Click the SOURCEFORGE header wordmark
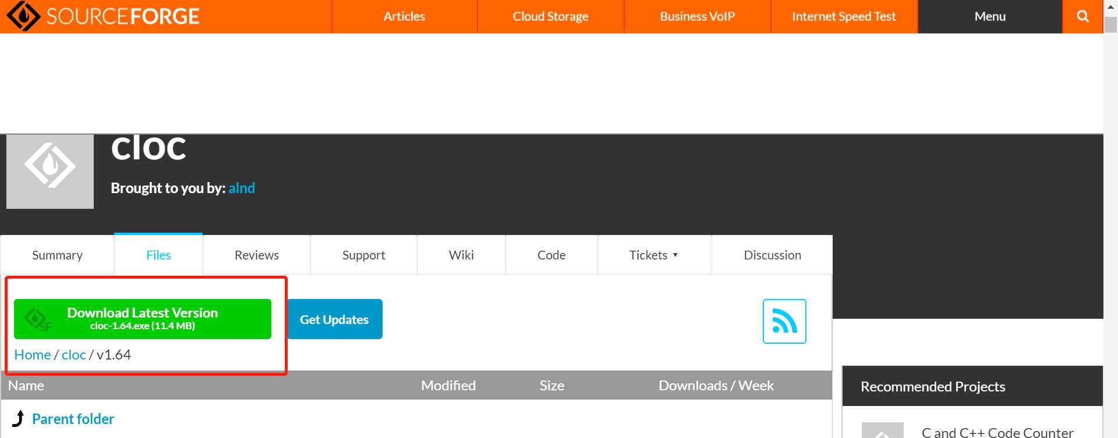 (123, 16)
